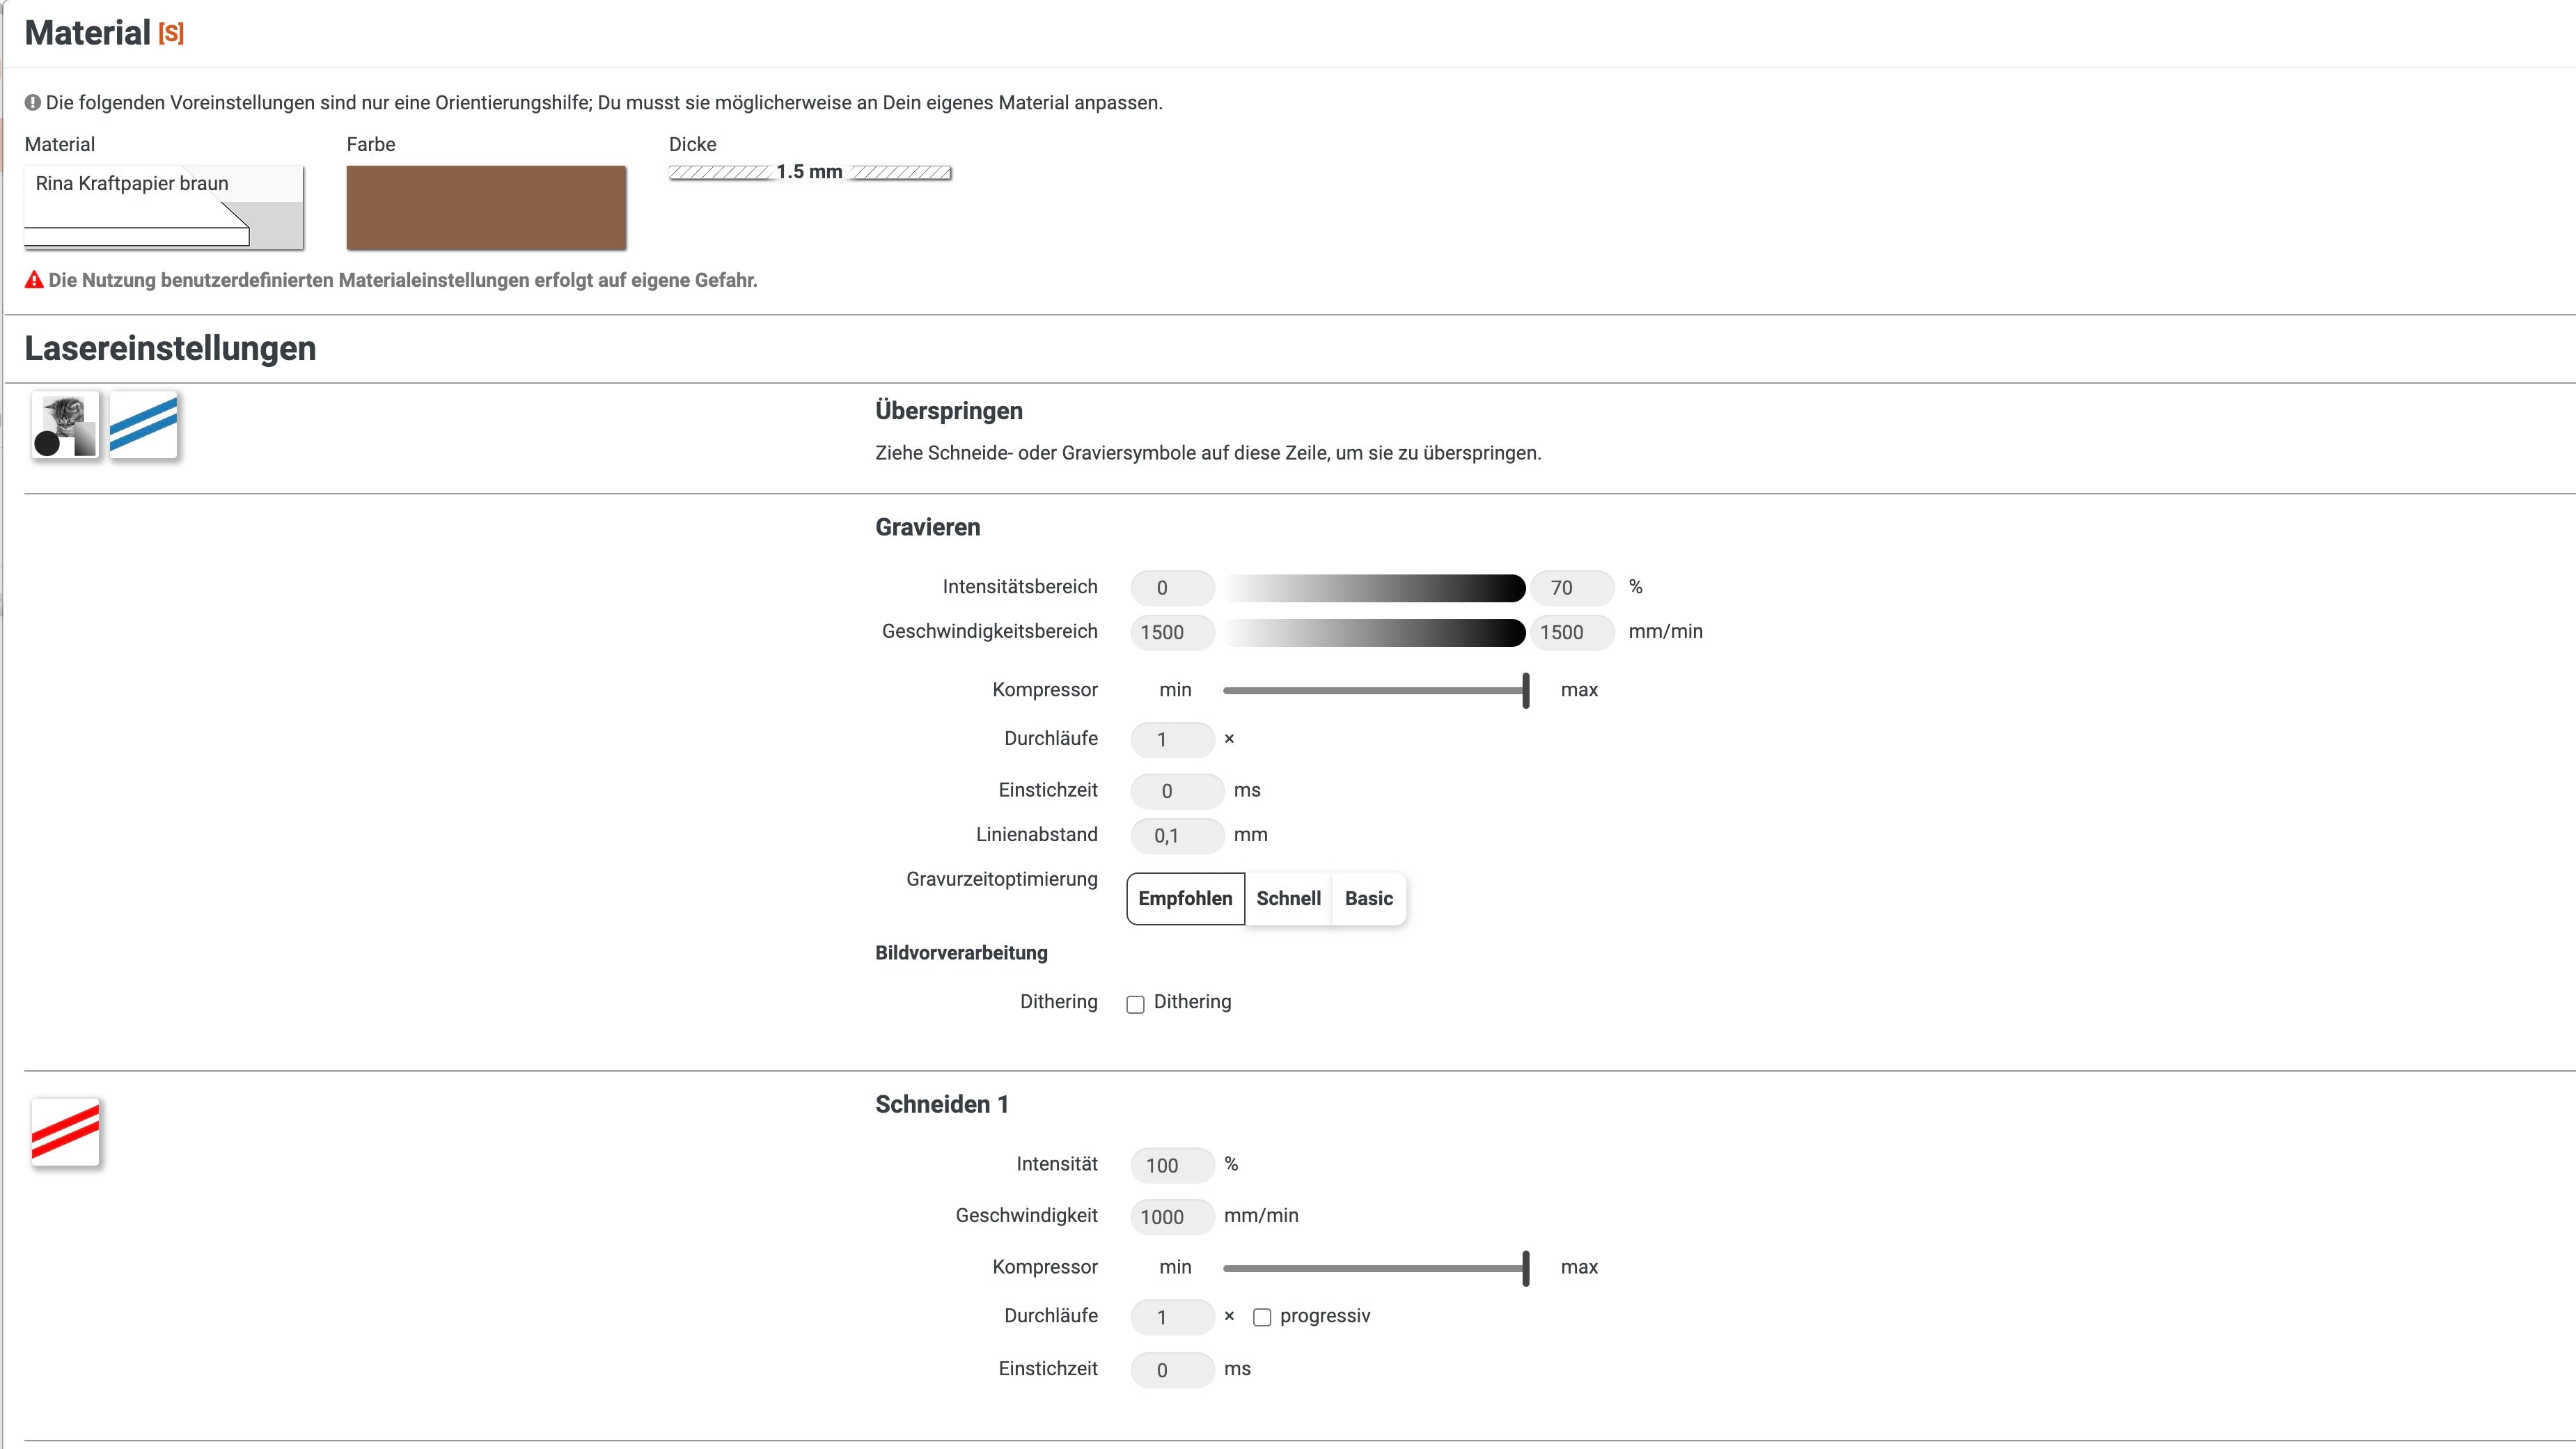This screenshot has height=1449, width=2576.
Task: Click the Intensitätsbereich input field for engraving
Action: tap(1168, 586)
